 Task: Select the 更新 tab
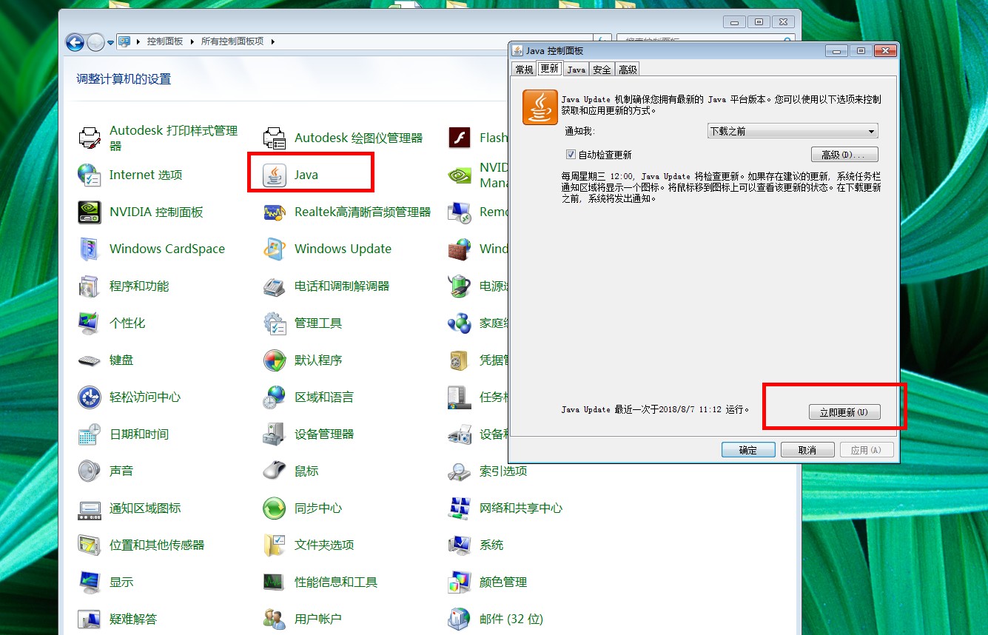[x=550, y=69]
